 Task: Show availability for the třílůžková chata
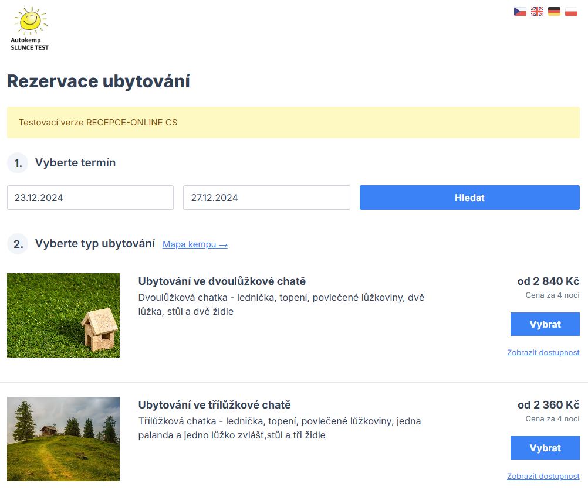(543, 476)
